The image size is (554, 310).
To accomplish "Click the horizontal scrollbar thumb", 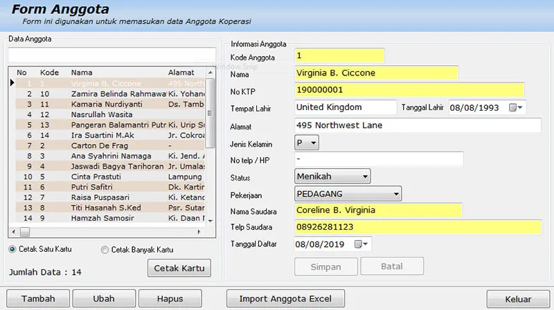I will pos(25,232).
